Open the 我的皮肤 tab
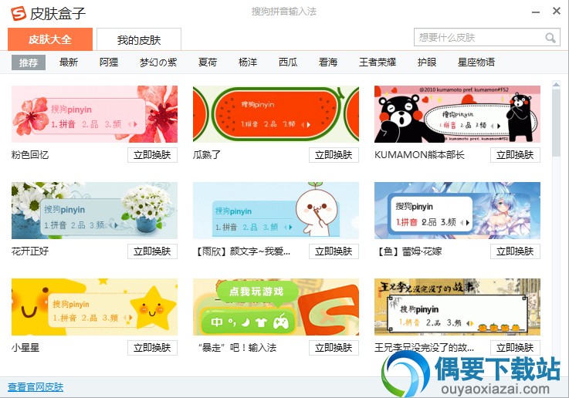 click(139, 39)
